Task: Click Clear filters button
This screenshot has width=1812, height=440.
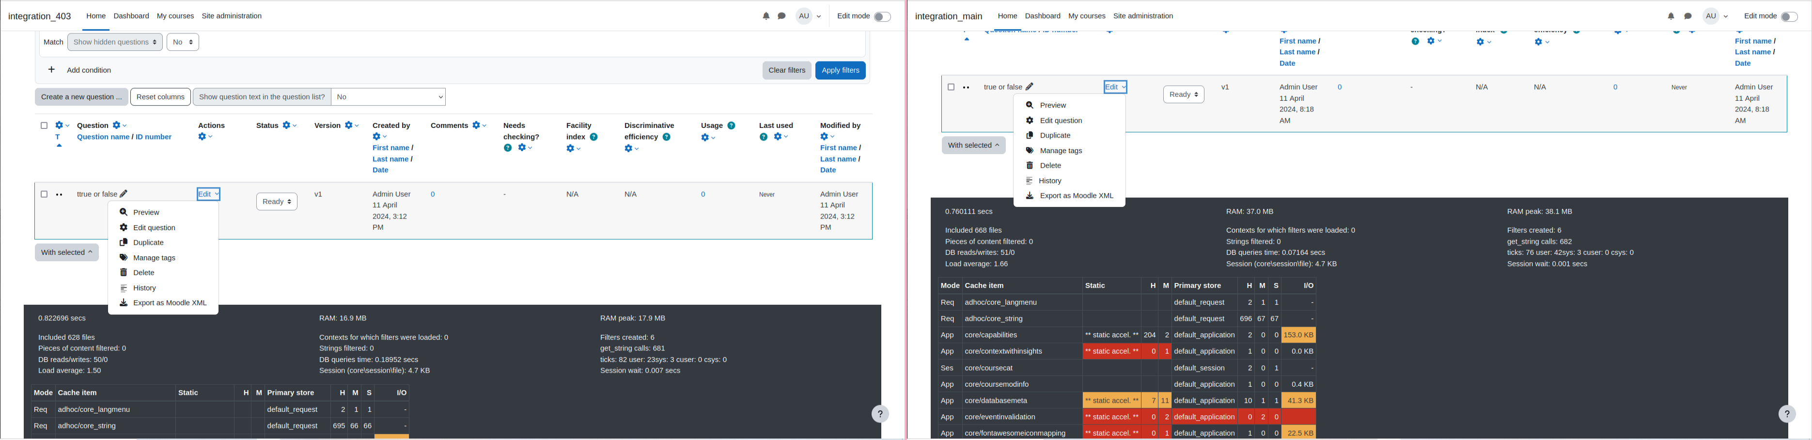Action: tap(786, 70)
